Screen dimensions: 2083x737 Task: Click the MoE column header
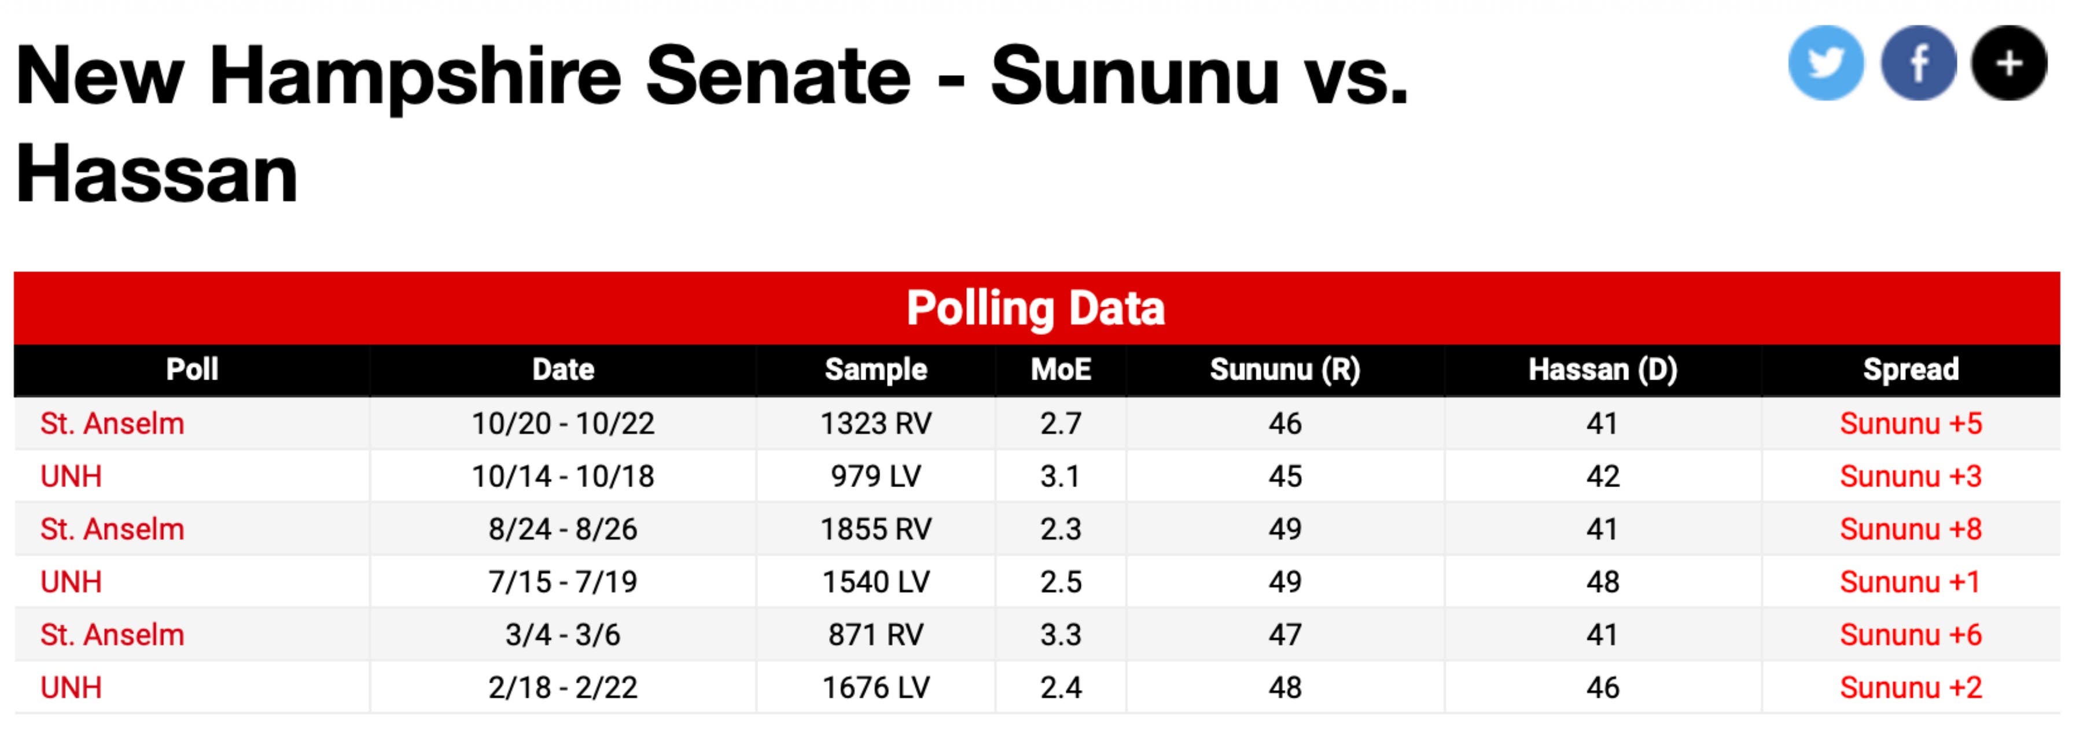pyautogui.click(x=1060, y=370)
